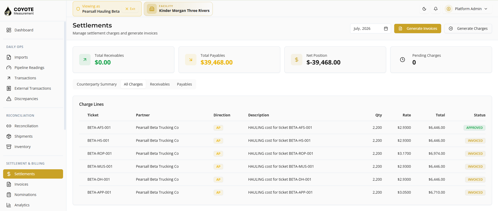Open the July, 2026 month picker
498x211 pixels.
pos(370,29)
